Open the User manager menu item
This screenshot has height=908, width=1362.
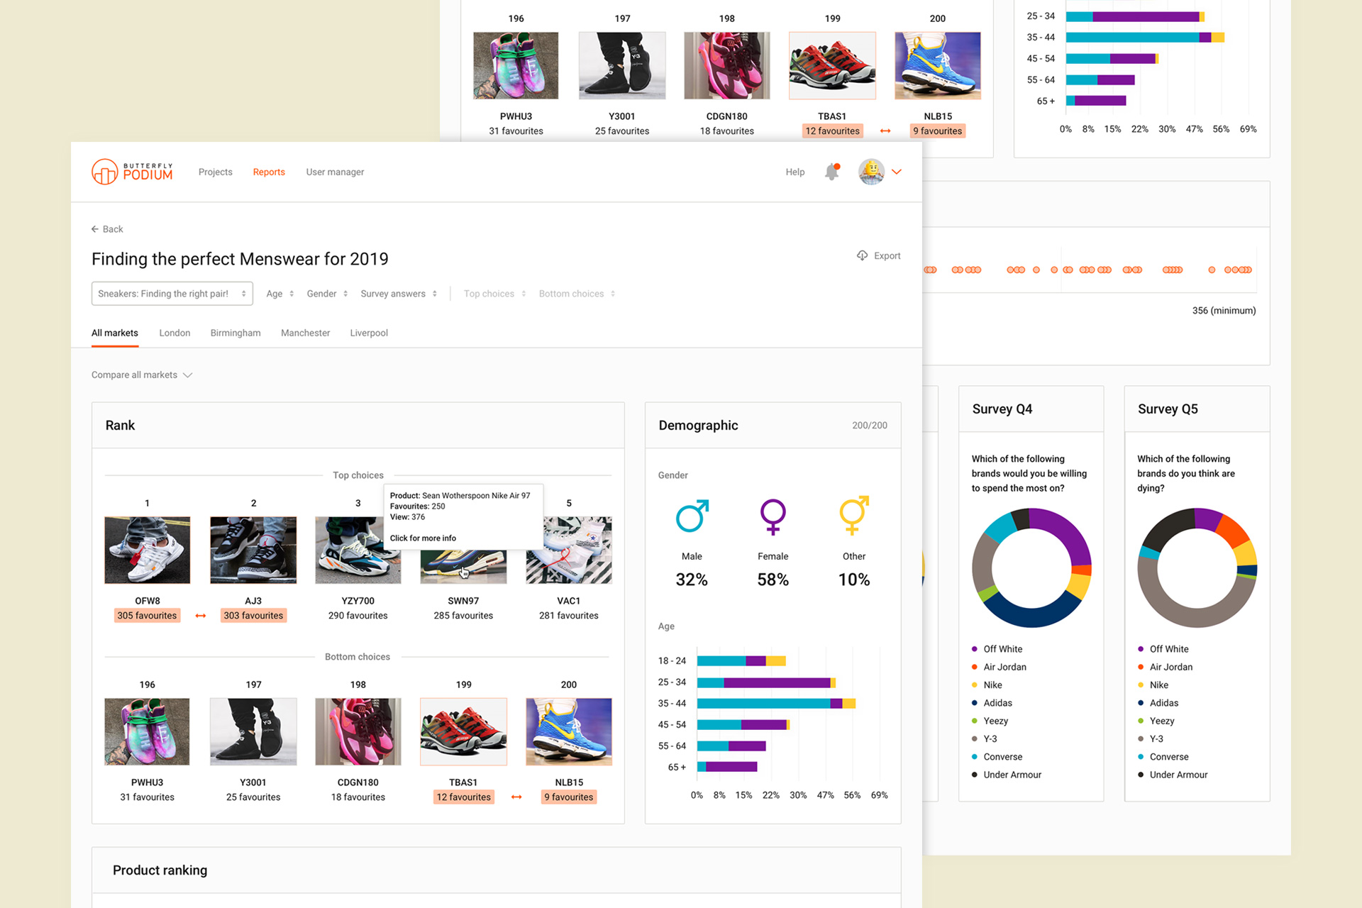tap(335, 172)
